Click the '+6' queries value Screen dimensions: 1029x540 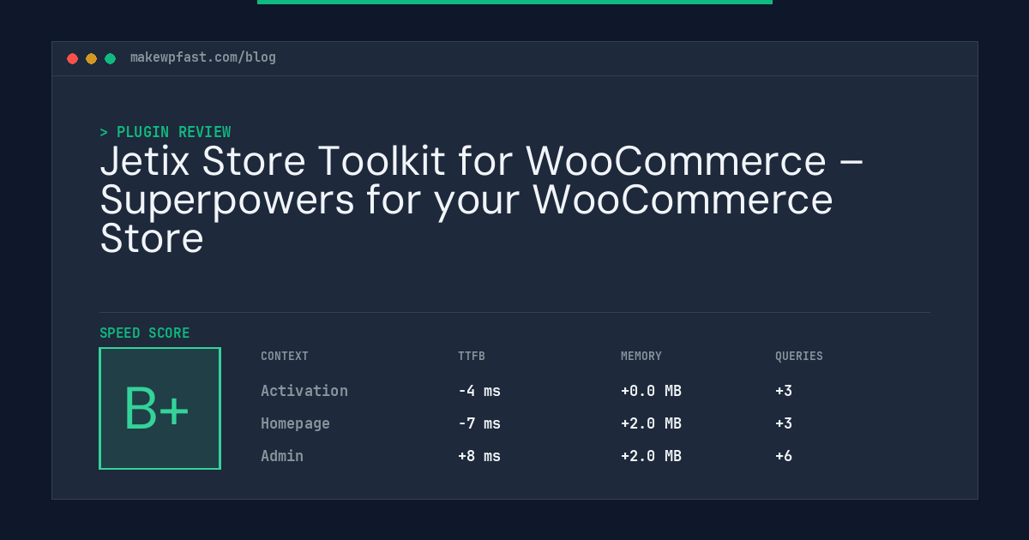click(784, 456)
